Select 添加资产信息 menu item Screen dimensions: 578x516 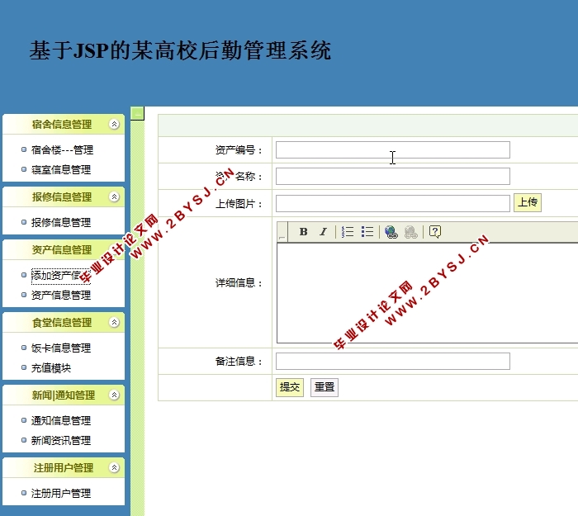point(61,275)
